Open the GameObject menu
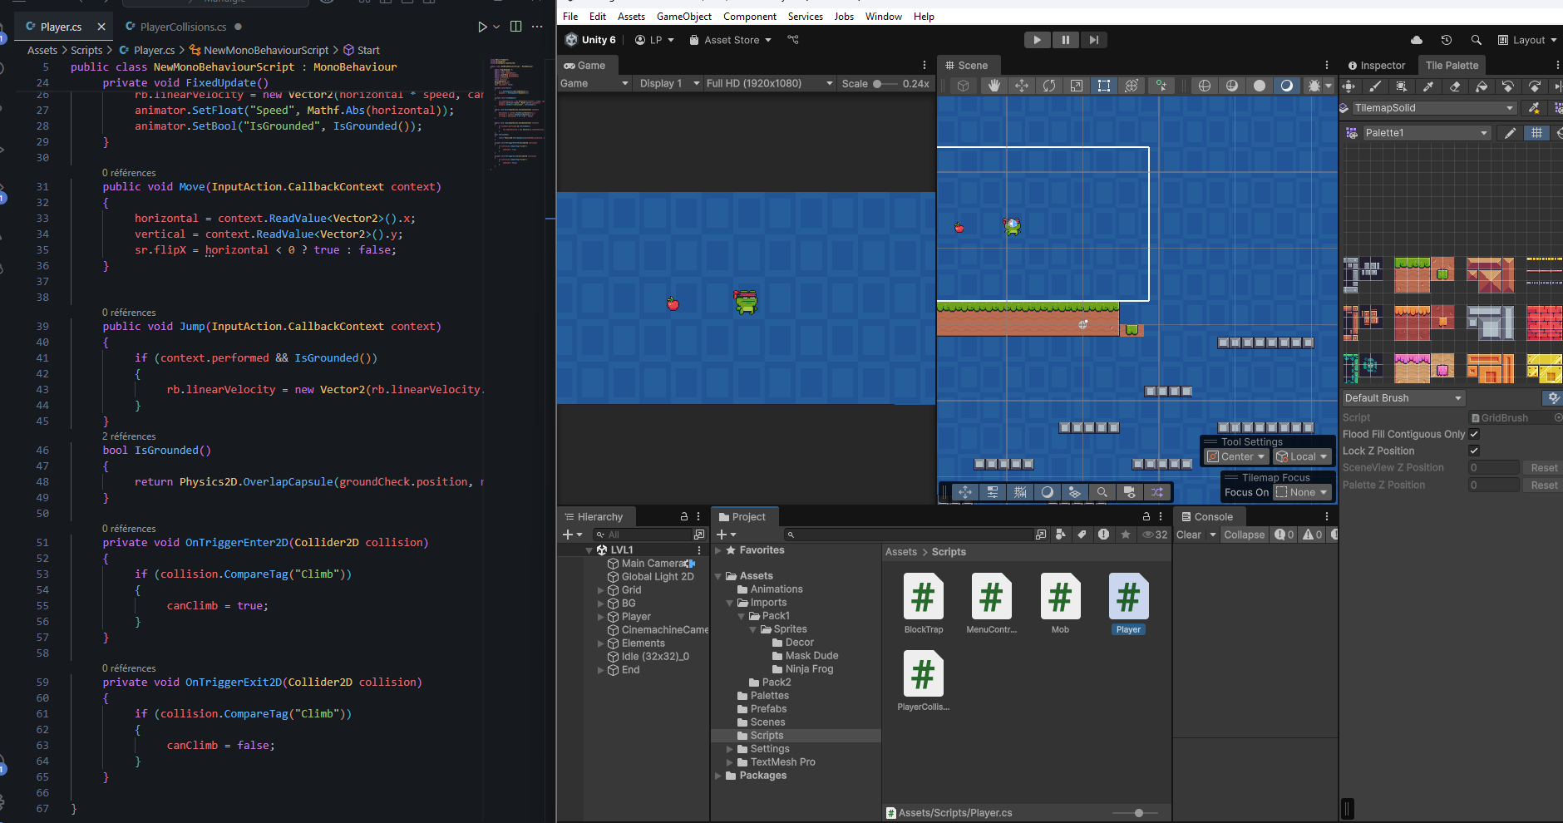This screenshot has width=1563, height=823. 684,17
